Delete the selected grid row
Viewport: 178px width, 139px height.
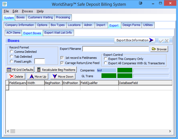click(16, 77)
